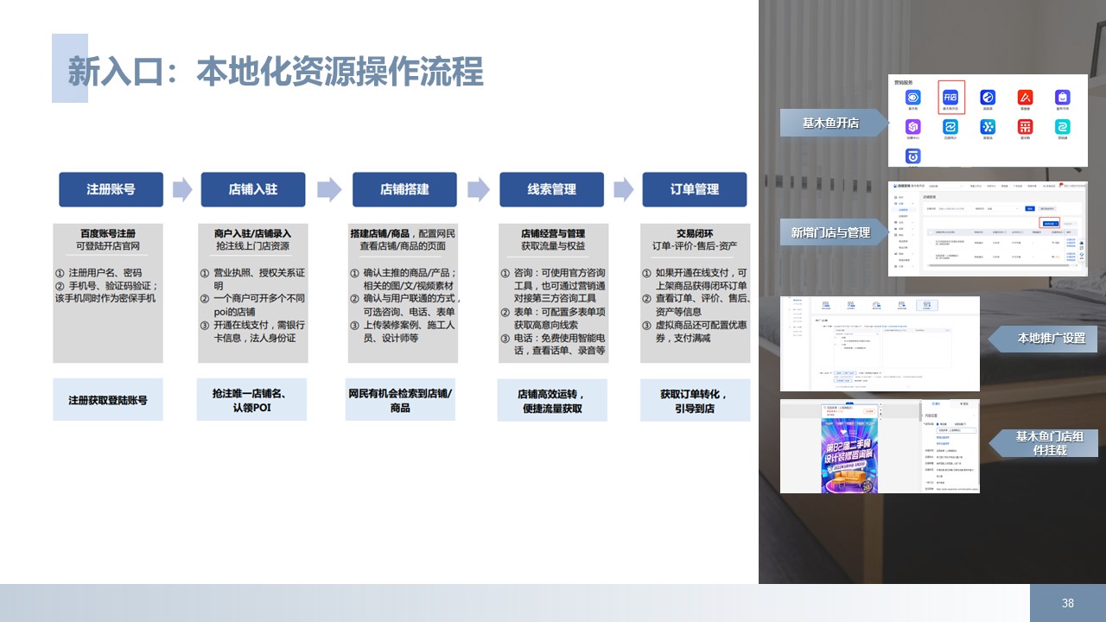Click the lone blue circle app icon in third row
Image resolution: width=1106 pixels, height=622 pixels.
pos(912,156)
